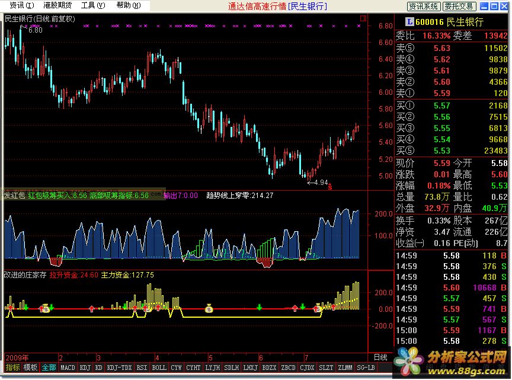The width and height of the screenshot is (512, 380).
Task: Click the 红包吸筹买入:6.56 label
Action: click(57, 196)
